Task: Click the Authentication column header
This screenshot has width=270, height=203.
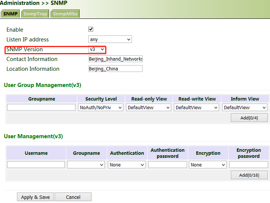Action: pyautogui.click(x=127, y=153)
